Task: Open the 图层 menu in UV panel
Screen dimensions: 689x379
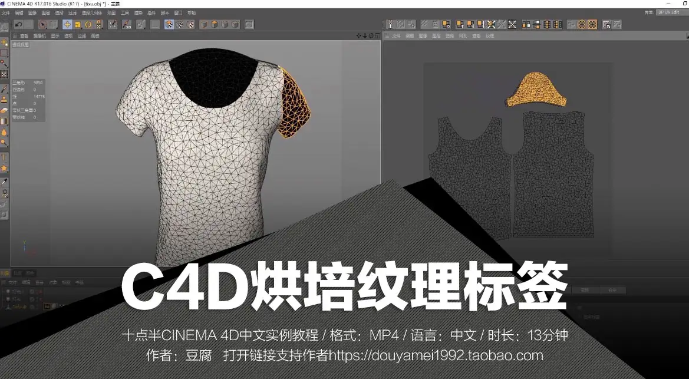Action: coord(436,36)
